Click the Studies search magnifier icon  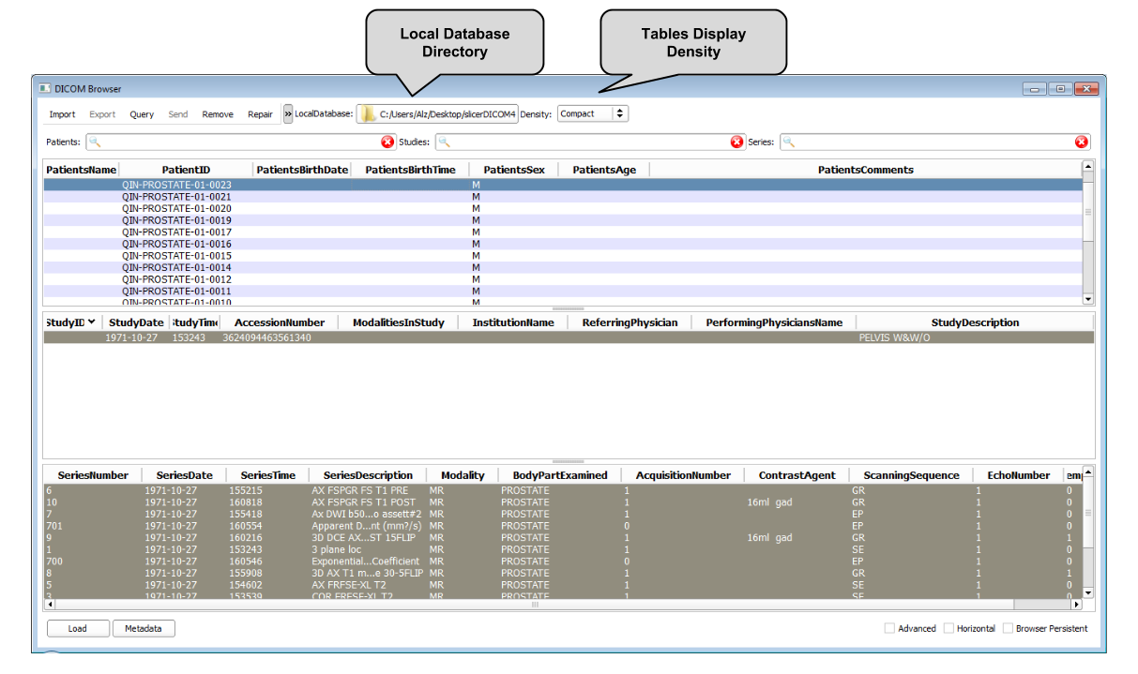[x=445, y=142]
